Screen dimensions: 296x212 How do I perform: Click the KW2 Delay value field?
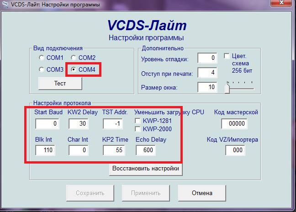[79, 124]
